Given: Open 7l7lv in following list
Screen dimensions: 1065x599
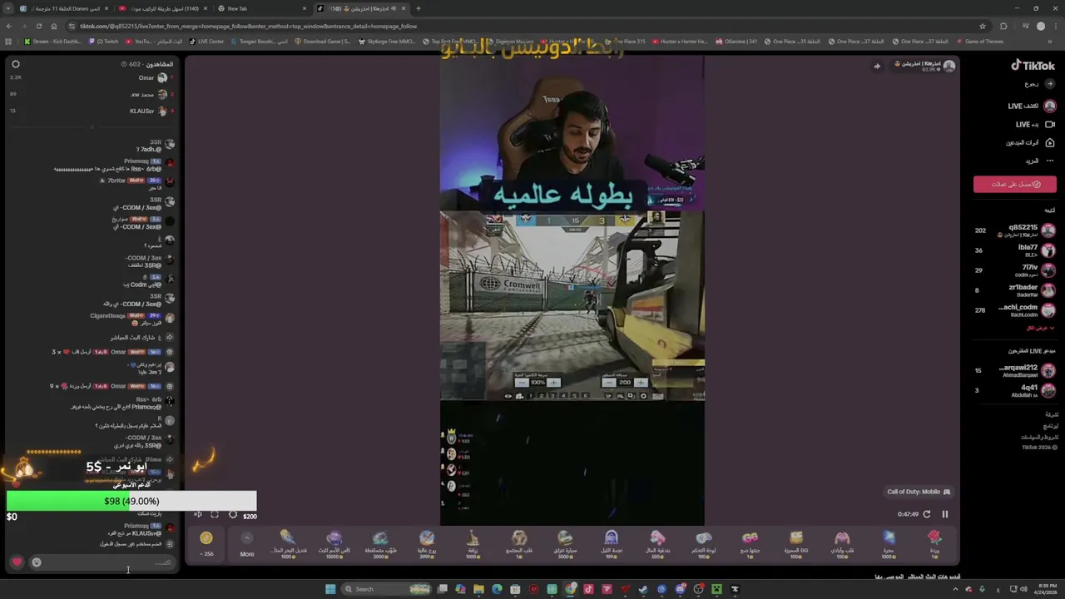Looking at the screenshot, I should [1015, 270].
